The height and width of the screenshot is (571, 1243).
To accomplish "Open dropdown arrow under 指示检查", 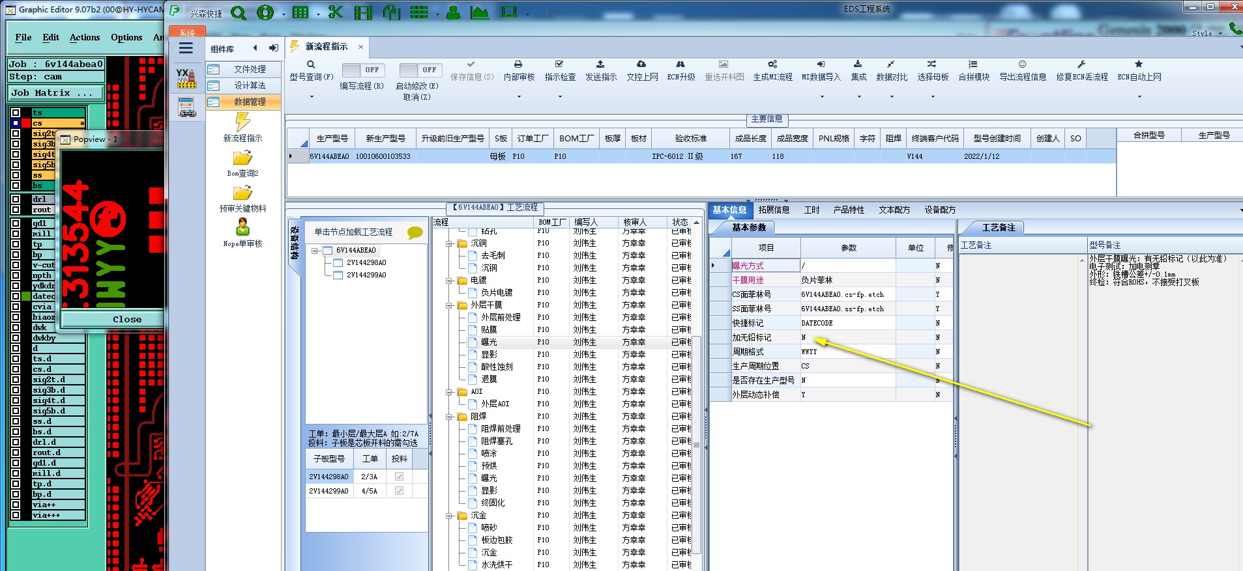I will [560, 97].
